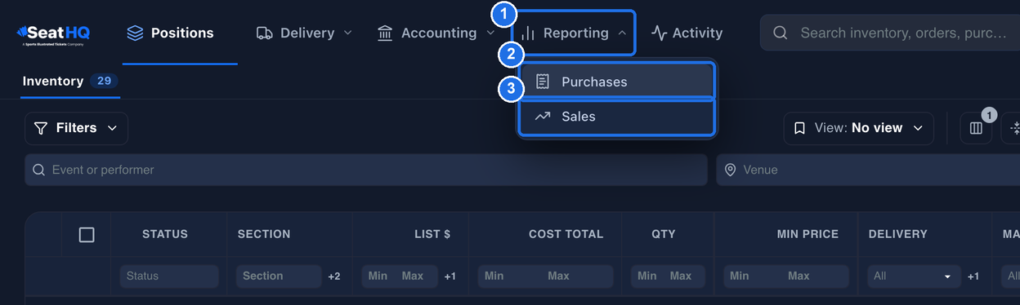Screen dimensions: 1020x305
Task: Open the Activity page
Action: pos(687,33)
